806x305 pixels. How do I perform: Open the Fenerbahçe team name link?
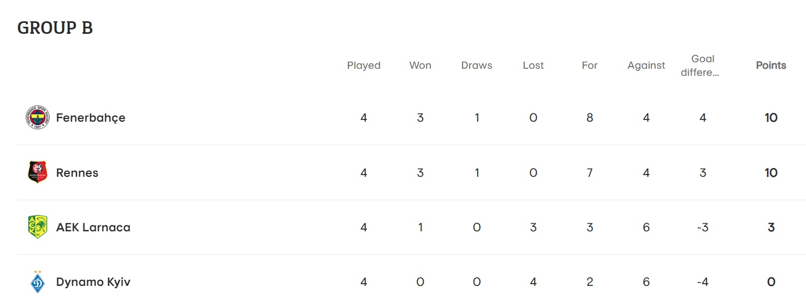point(91,118)
